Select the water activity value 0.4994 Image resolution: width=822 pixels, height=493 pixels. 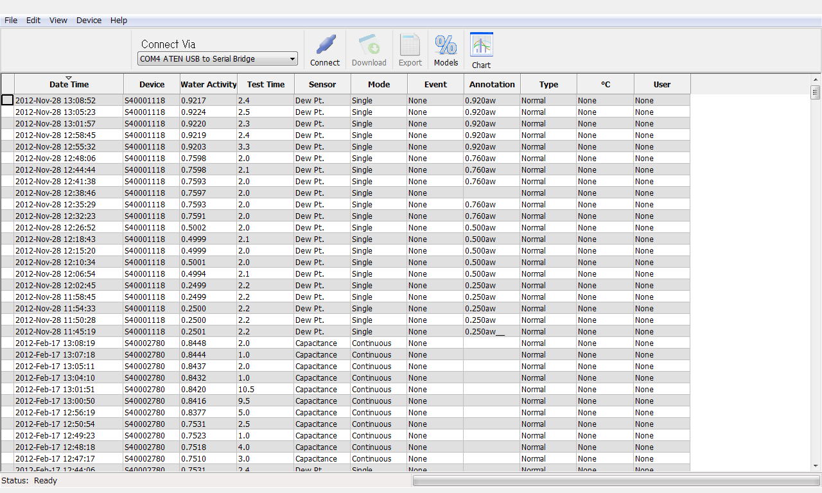(209, 274)
